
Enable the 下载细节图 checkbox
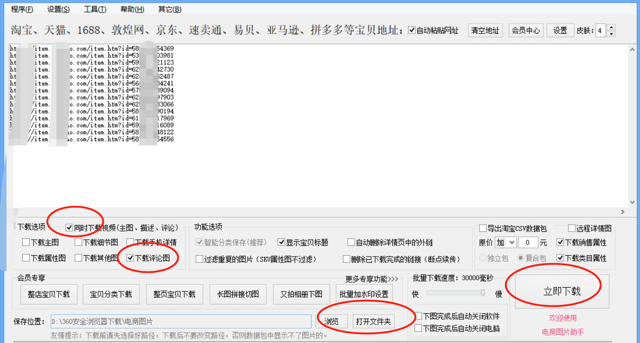click(78, 242)
